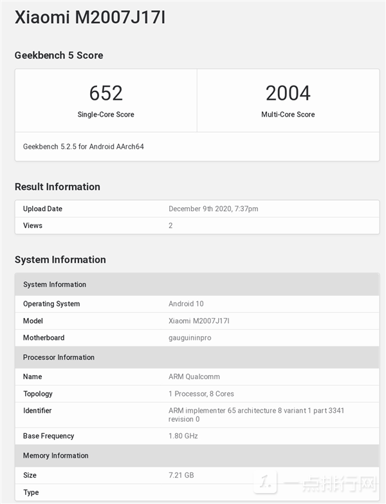Click the gauguininpro motherboard value

coord(190,338)
